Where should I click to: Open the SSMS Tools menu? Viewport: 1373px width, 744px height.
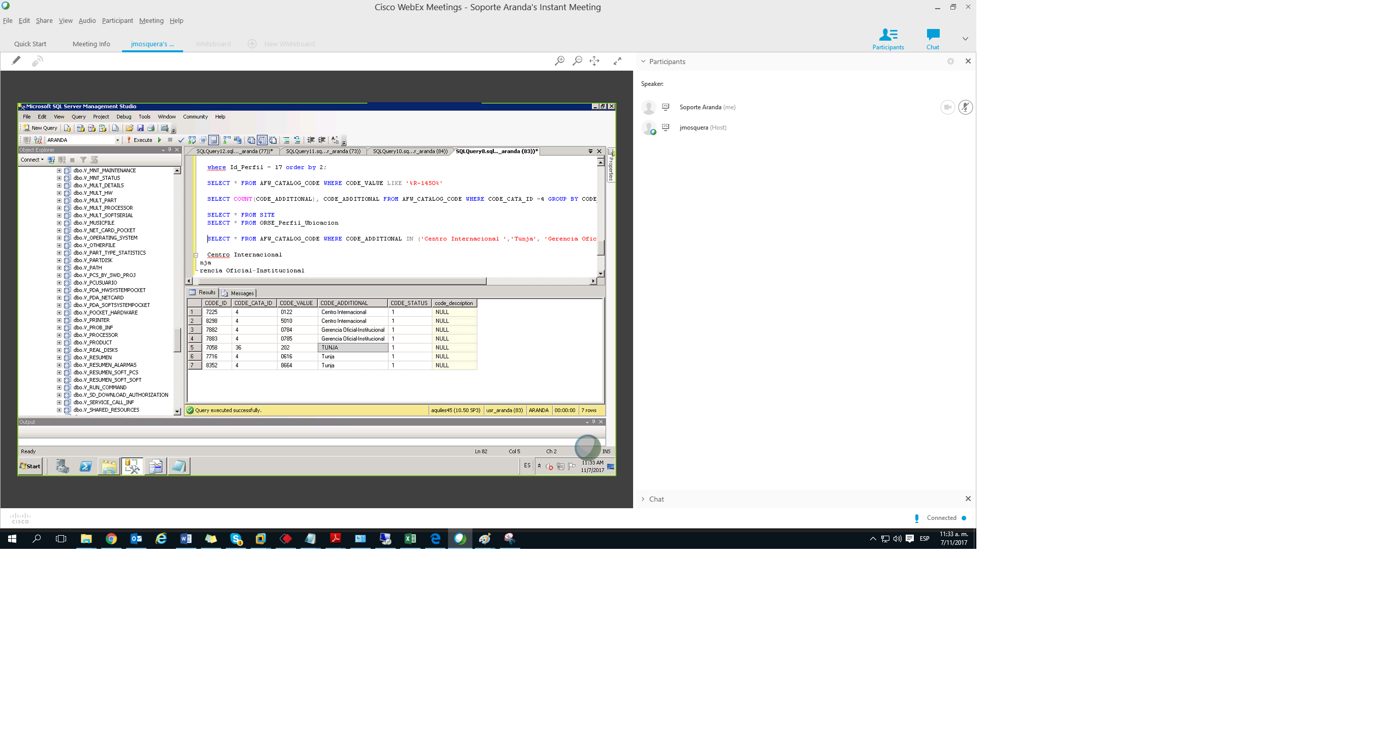[x=144, y=117]
